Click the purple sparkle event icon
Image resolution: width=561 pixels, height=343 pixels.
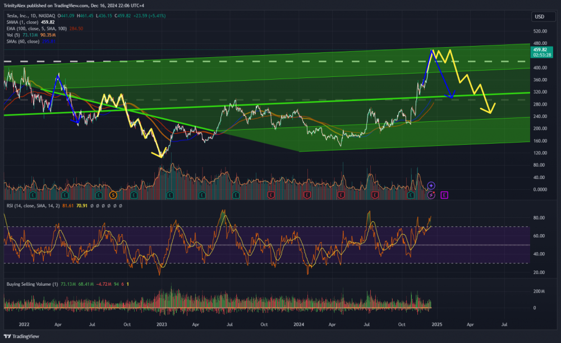431,185
